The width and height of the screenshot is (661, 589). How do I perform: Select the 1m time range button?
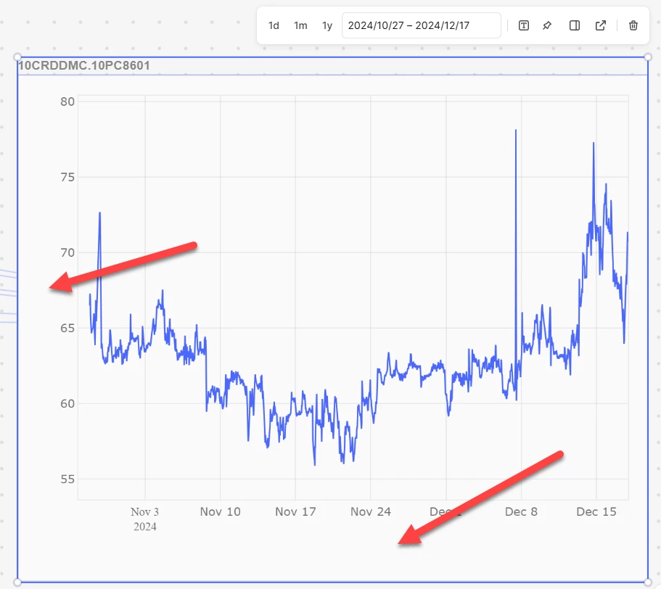(300, 25)
